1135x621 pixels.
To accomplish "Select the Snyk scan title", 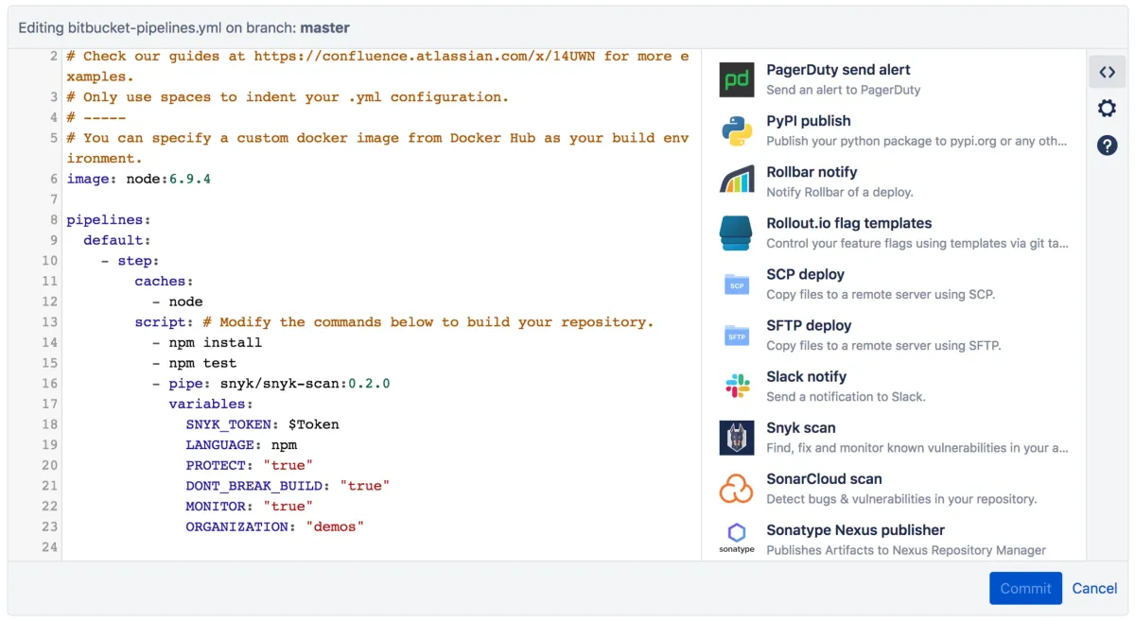I will (800, 427).
